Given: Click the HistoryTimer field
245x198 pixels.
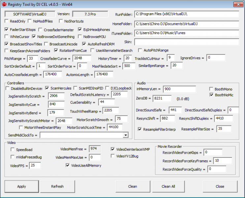Looking at the screenshot, I should click(x=128, y=58).
